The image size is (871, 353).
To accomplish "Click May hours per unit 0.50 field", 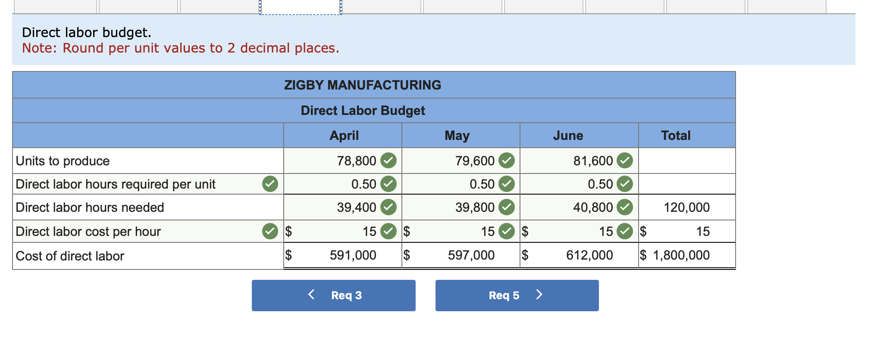I will (461, 184).
